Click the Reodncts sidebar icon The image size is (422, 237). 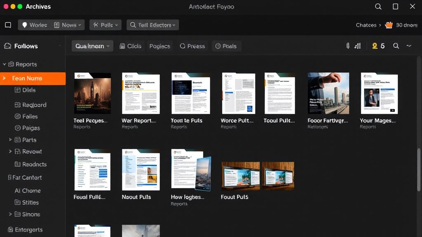[x=17, y=164]
